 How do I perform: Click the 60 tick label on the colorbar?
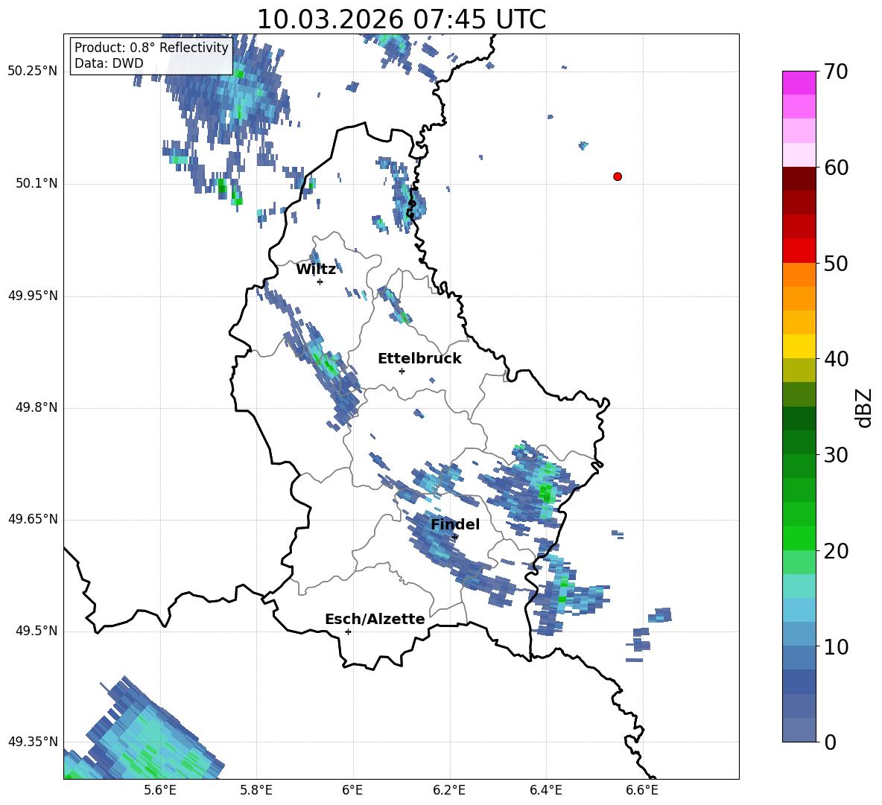[836, 168]
